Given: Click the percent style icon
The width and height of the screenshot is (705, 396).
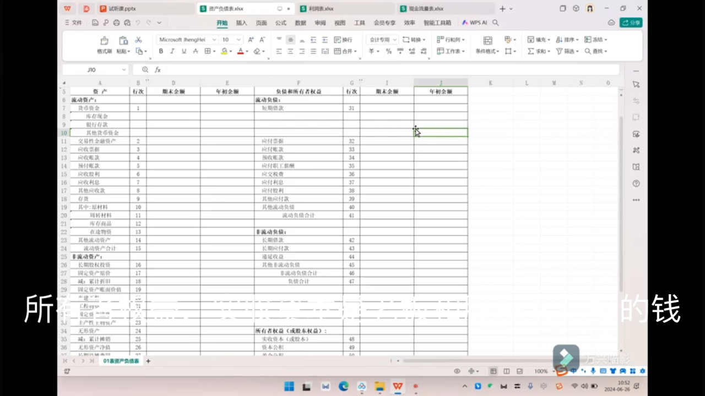Looking at the screenshot, I should coord(388,51).
